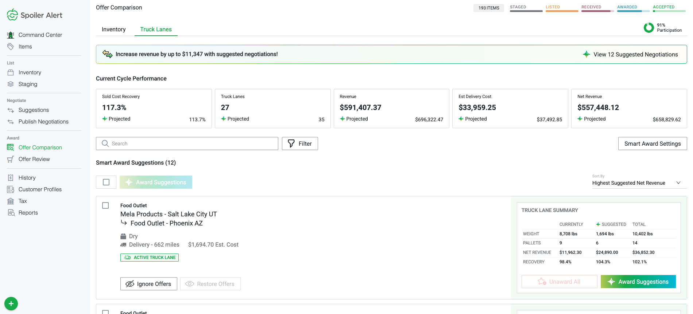Viewport: 693px width, 314px height.
Task: Click the Ignore Offers button
Action: 148,284
